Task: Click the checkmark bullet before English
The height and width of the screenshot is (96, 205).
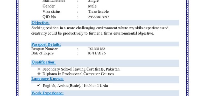Action: 39,85
